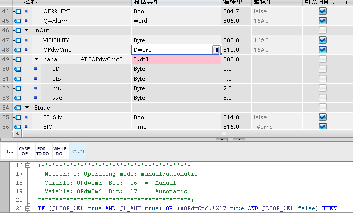The height and width of the screenshot is (213, 353).
Task: Uncheck HMI accessible for VISIBILITY
Action: tap(322, 40)
